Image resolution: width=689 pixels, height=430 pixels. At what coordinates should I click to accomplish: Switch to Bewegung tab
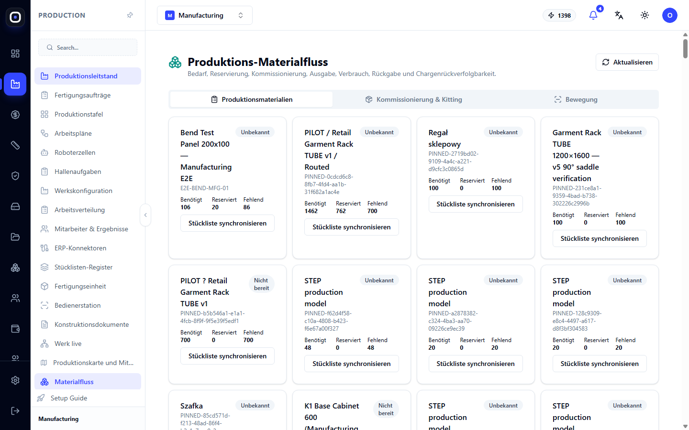coord(576,99)
